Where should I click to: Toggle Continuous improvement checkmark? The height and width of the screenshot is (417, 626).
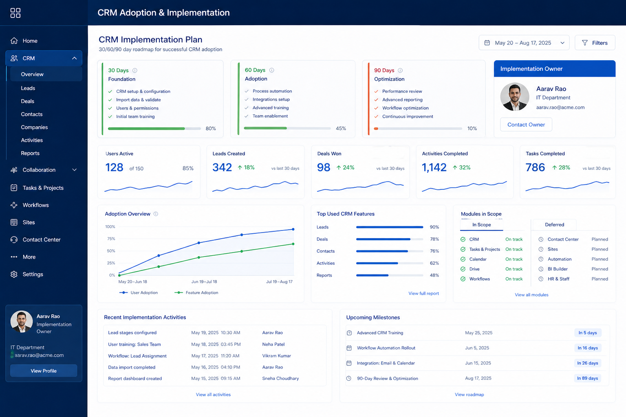pyautogui.click(x=376, y=116)
